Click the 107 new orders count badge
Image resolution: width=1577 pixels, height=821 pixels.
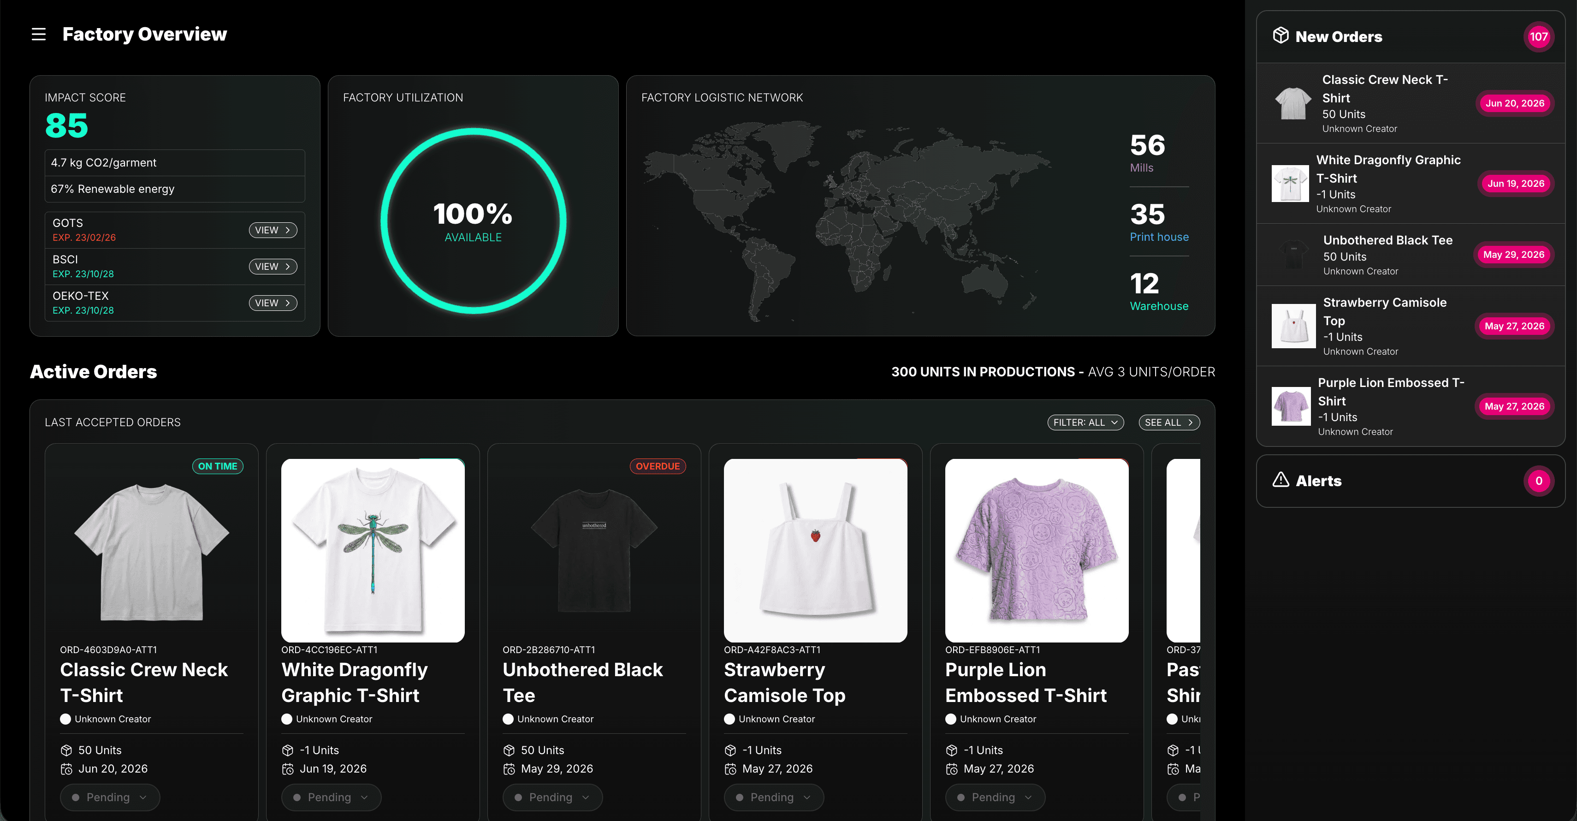[1538, 37]
